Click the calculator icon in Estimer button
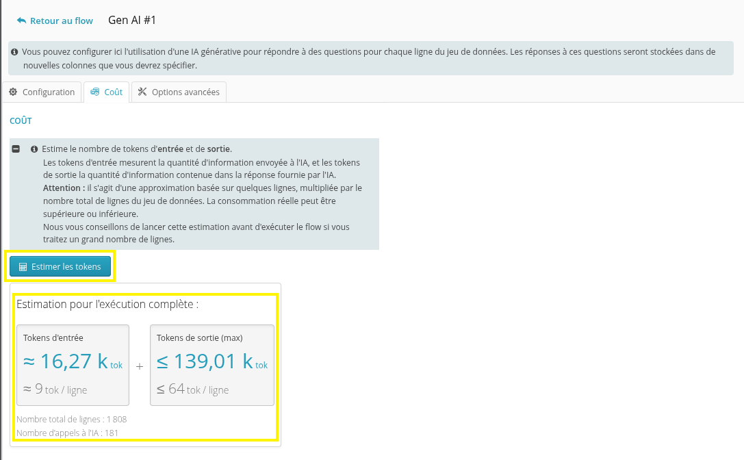Viewport: 744px width, 460px height. pyautogui.click(x=23, y=267)
